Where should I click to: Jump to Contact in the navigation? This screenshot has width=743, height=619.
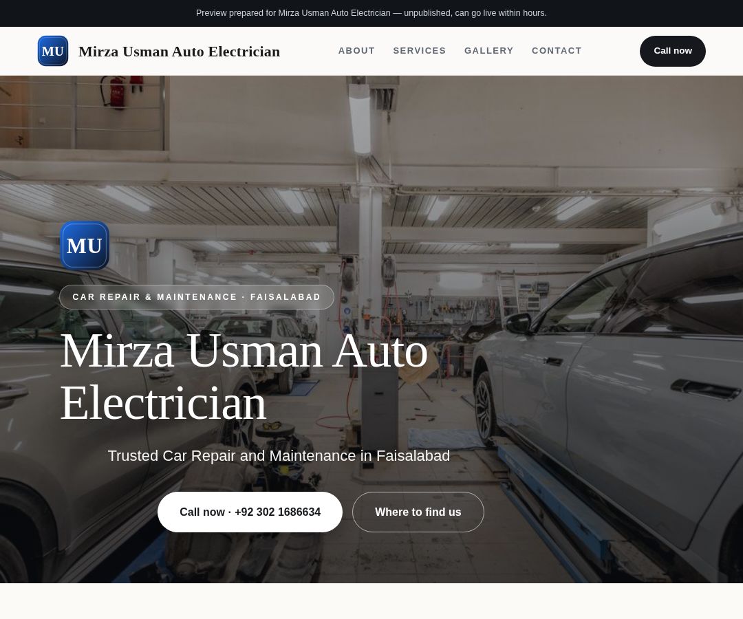click(557, 51)
